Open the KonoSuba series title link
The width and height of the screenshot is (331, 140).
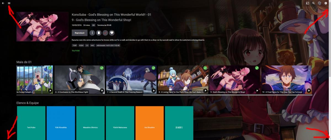pyautogui.click(x=111, y=15)
